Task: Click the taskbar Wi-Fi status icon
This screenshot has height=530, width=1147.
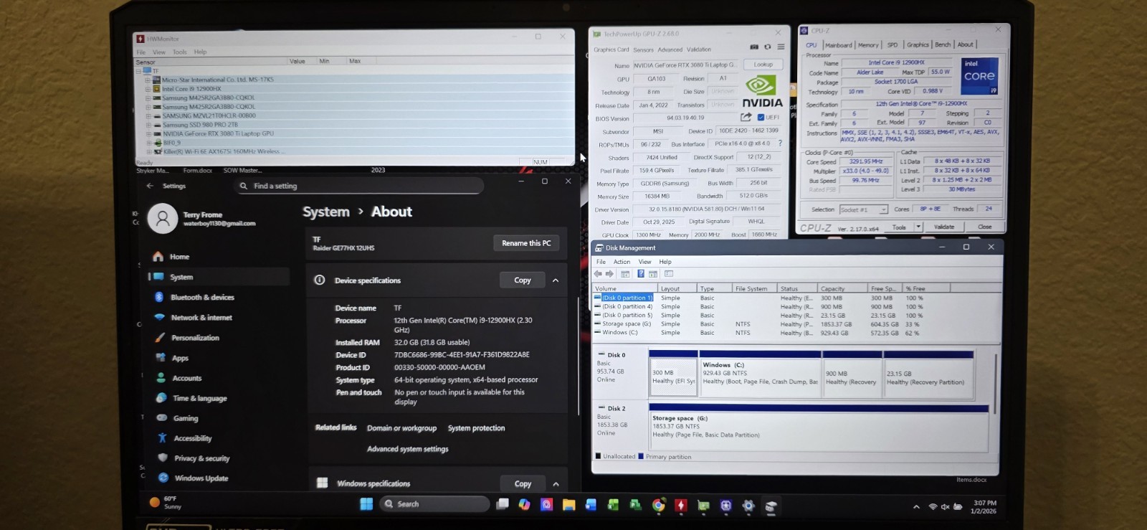Action: [x=933, y=506]
